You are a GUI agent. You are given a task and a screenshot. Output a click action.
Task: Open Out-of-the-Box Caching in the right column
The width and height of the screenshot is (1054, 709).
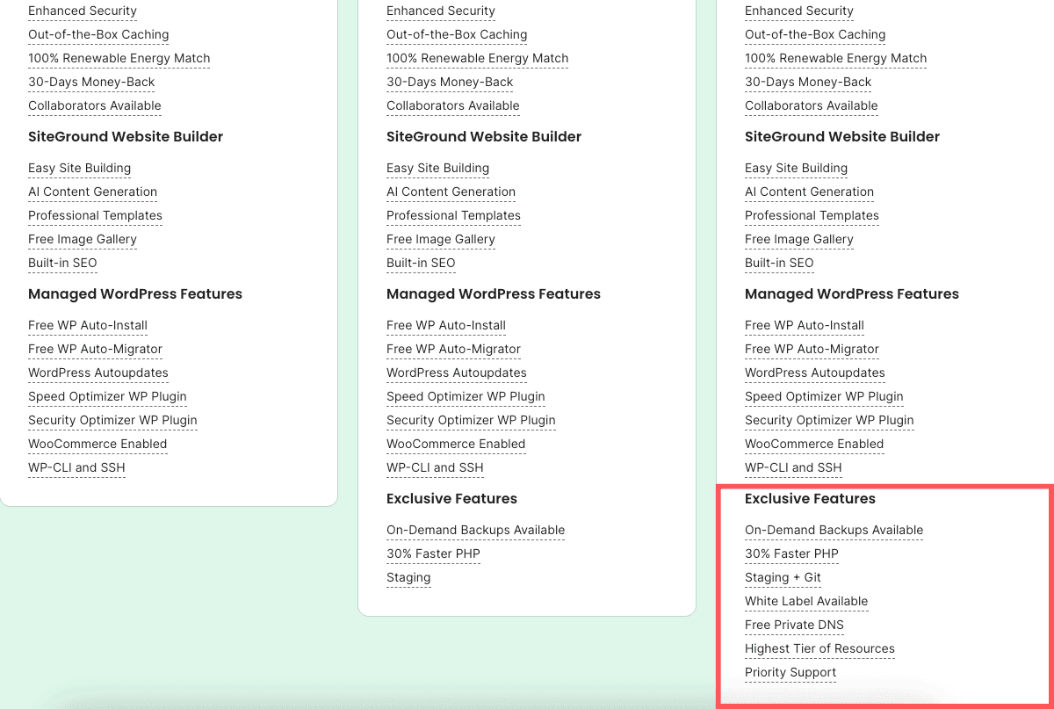[815, 35]
